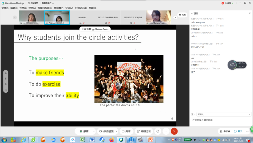Viewport: 253px width, 143px height.
Task: Open the layout button beside the video strip
Action: [182, 15]
